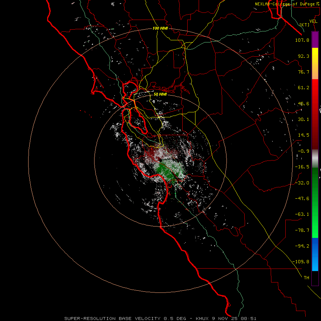Screen dimensions: 321x321
Task: Click the NEXLAB-College of DuPage credit
Action: [287, 4]
